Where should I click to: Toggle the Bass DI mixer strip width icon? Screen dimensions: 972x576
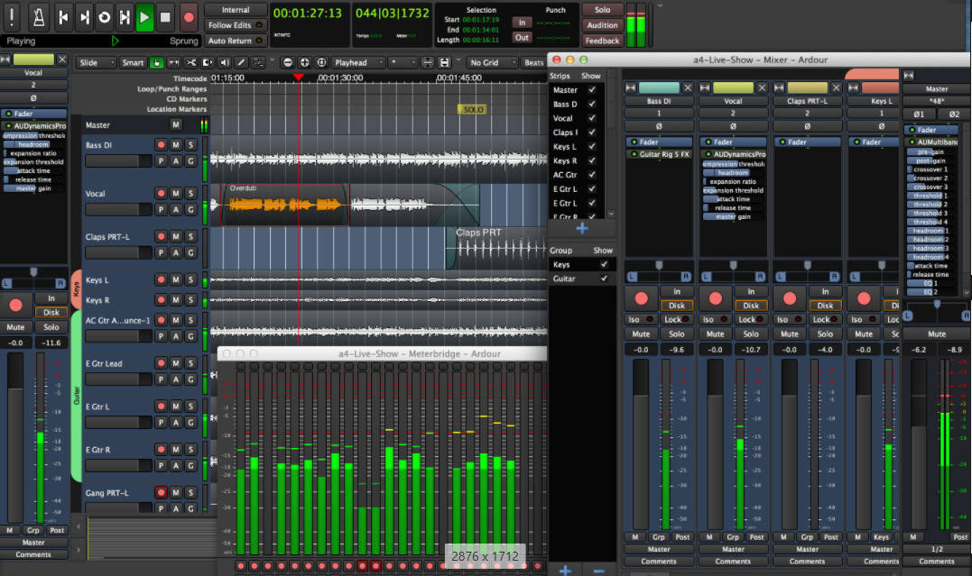pyautogui.click(x=631, y=88)
